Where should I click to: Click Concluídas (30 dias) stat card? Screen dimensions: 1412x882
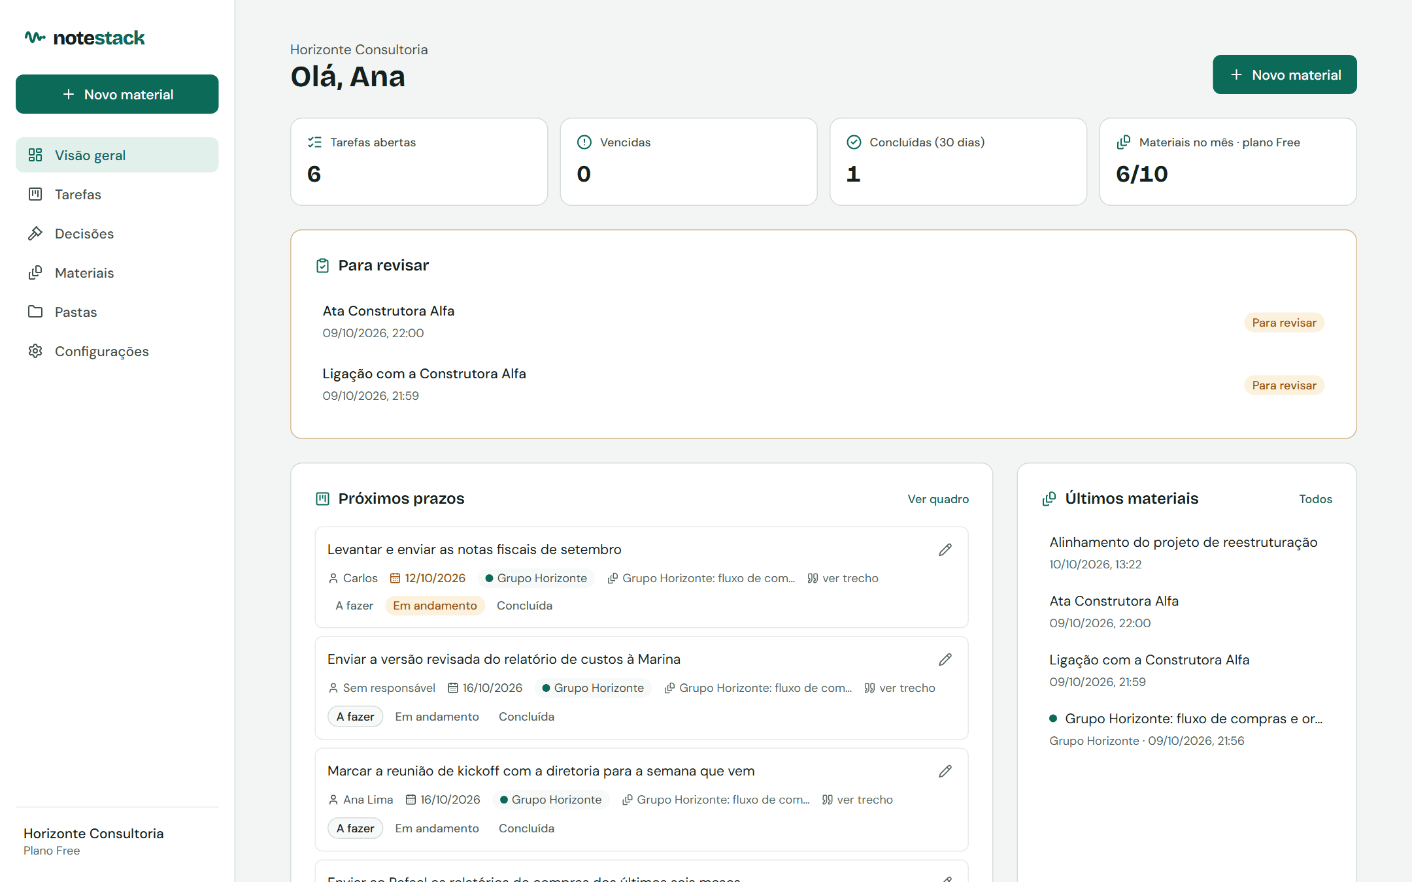point(958,161)
